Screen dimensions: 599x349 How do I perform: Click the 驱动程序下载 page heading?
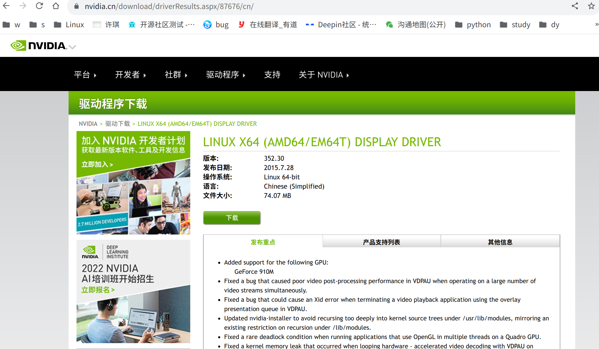pyautogui.click(x=113, y=104)
